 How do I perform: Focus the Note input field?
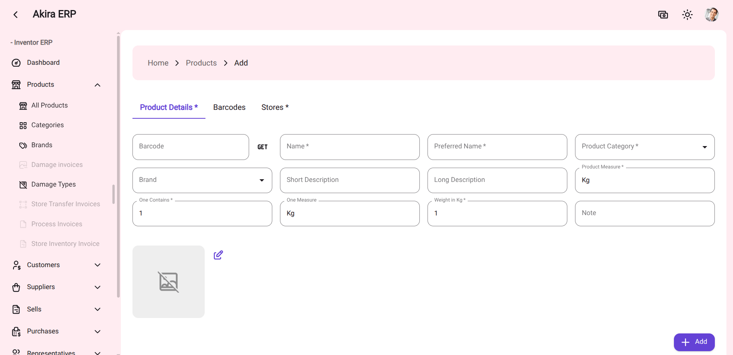point(645,214)
